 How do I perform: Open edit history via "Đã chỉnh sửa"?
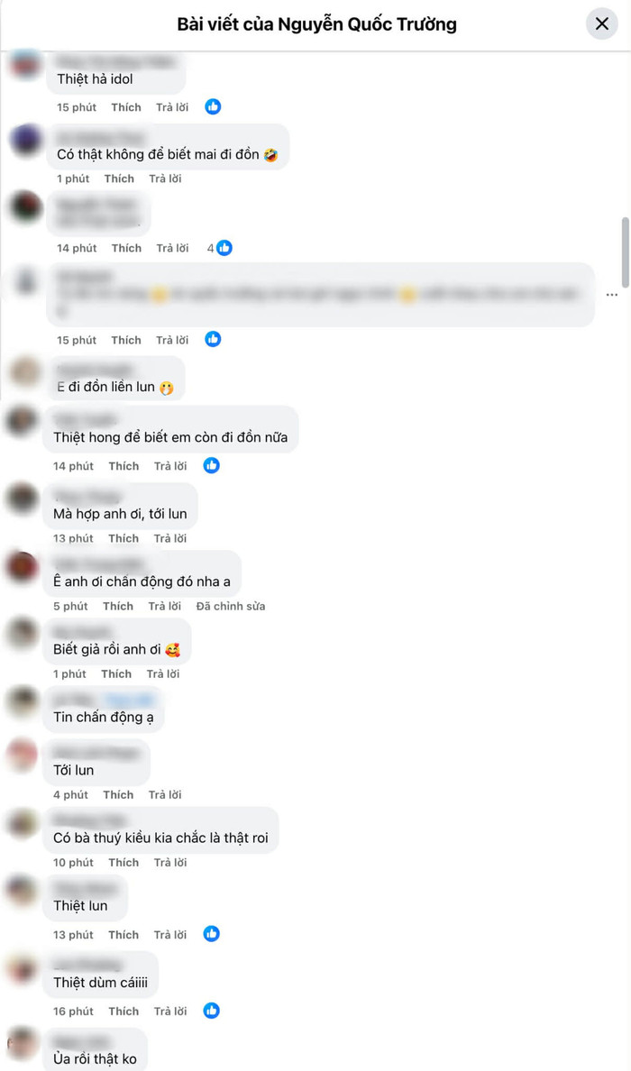tap(231, 606)
